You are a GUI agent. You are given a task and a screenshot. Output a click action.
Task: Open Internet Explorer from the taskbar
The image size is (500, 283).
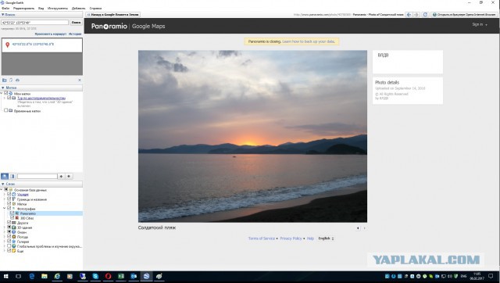(x=57, y=276)
